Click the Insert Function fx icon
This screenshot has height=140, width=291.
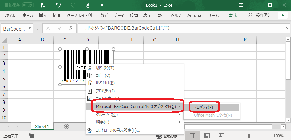(x=71, y=28)
